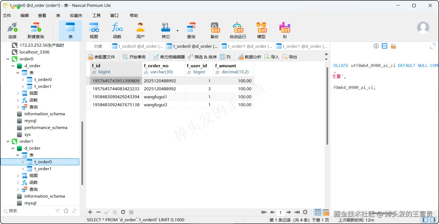The image size is (439, 224).
Task: Expand 视图 under order0
Action: 18,93
